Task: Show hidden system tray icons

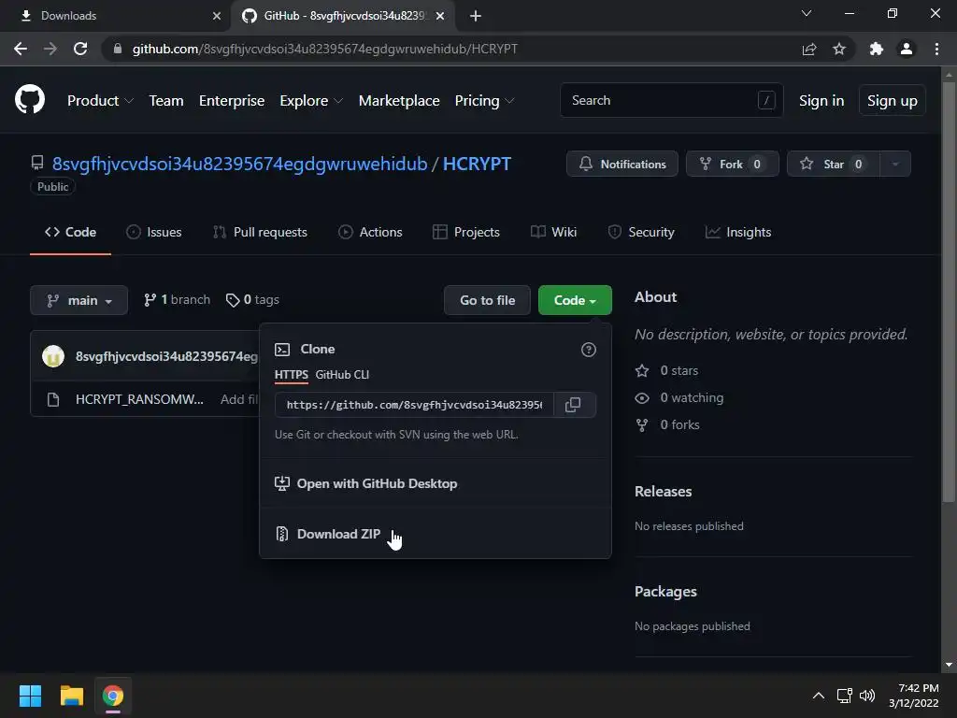Action: coord(819,696)
